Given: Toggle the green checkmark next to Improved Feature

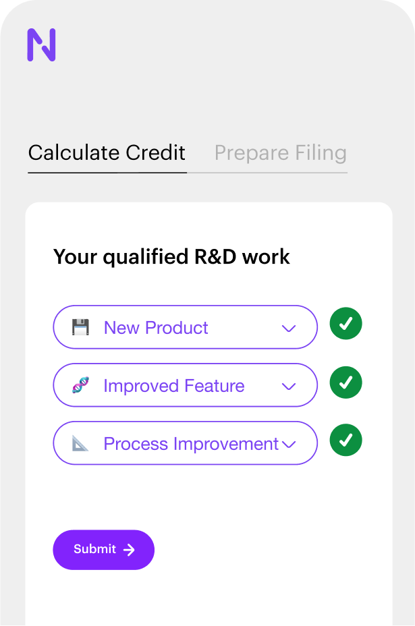Looking at the screenshot, I should (x=345, y=382).
